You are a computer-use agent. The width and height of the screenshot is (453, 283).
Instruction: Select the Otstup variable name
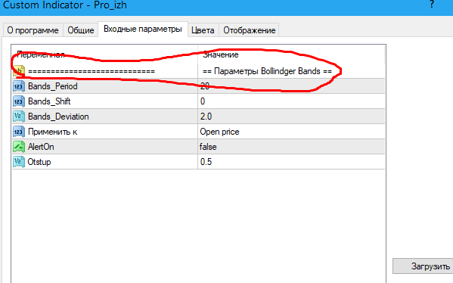click(39, 162)
